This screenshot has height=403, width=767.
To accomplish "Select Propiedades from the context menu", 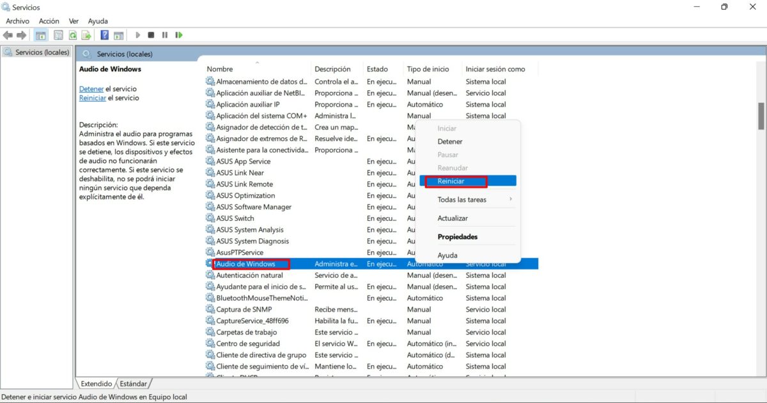I will pos(457,237).
